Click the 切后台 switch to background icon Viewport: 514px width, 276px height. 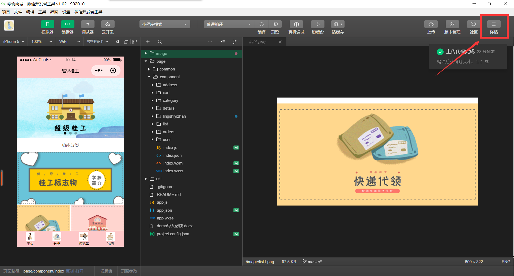[318, 24]
